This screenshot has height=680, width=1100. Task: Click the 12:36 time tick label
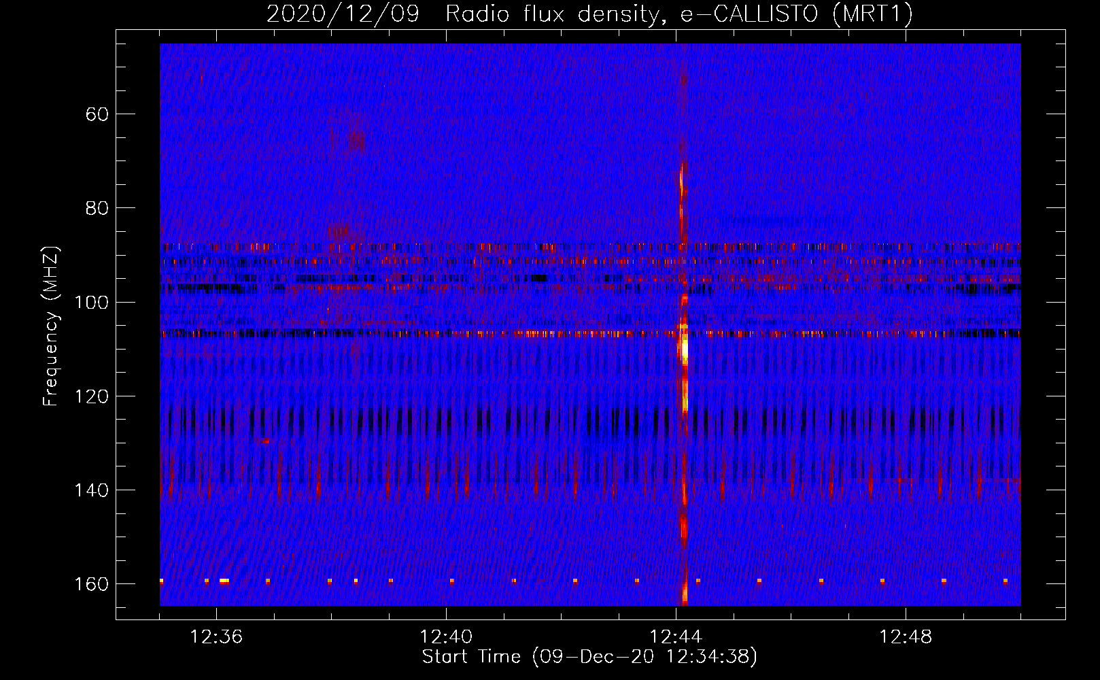click(x=216, y=637)
